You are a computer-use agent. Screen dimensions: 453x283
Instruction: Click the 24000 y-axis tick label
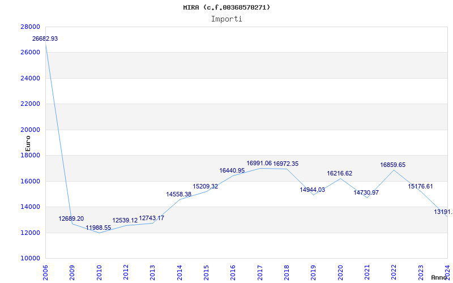31,78
